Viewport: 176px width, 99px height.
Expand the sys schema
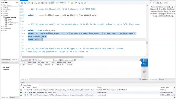click(x=2, y=27)
